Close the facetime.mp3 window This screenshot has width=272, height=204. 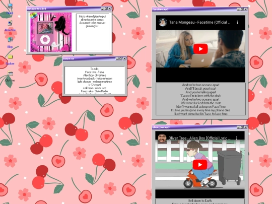[x=245, y=9]
